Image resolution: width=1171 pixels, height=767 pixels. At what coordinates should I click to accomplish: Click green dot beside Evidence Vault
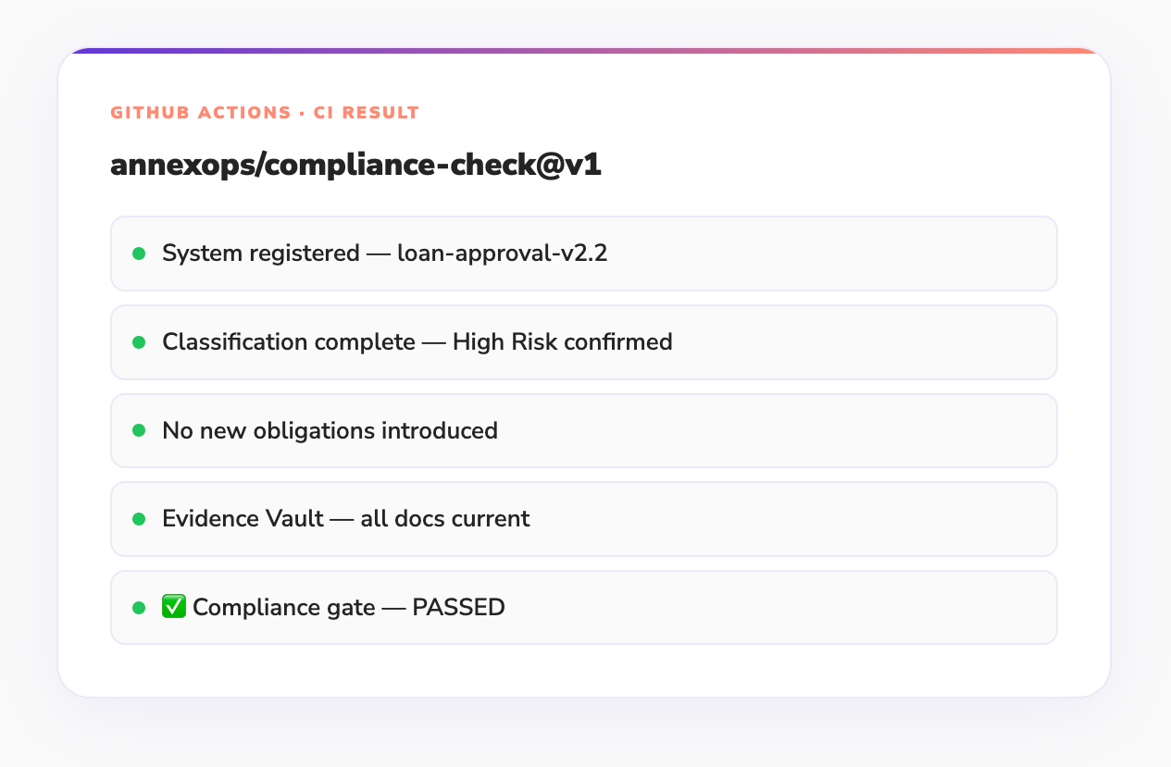[139, 519]
